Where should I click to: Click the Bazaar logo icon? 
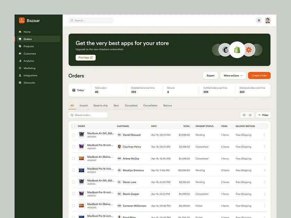22,20
